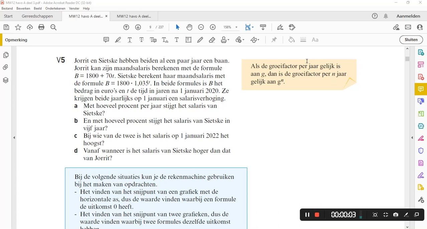Image resolution: width=427 pixels, height=229 pixels.
Task: Select the text box tool
Action: click(x=188, y=40)
